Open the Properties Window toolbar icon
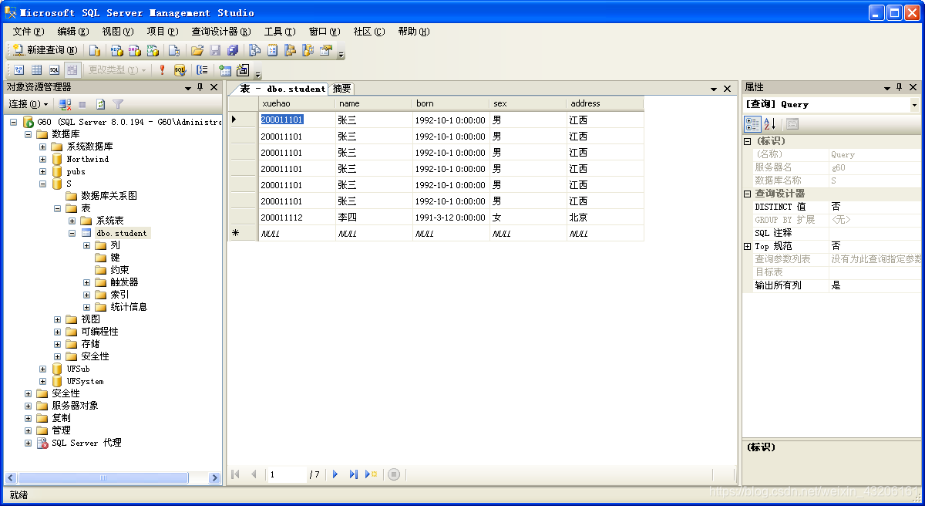 pos(326,50)
